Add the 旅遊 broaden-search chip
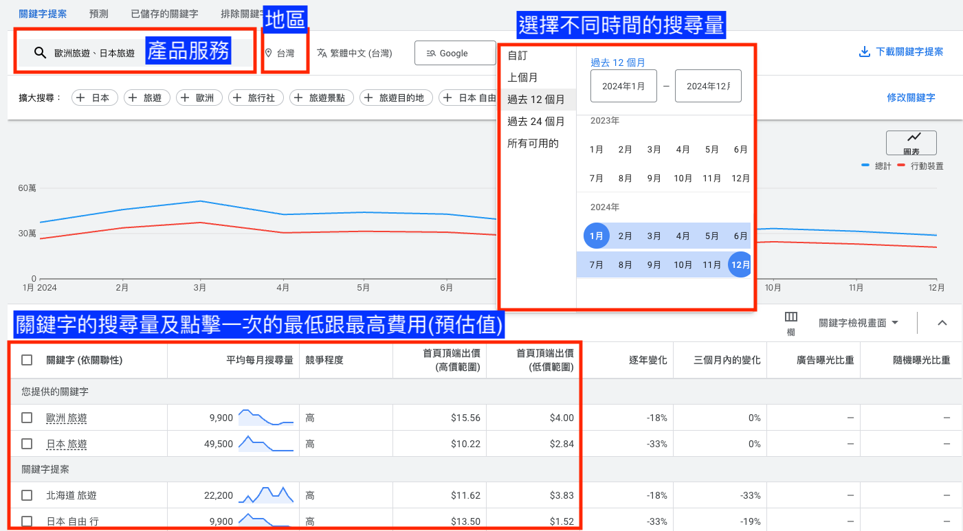Screen dimensions: 963x531 tap(147, 98)
